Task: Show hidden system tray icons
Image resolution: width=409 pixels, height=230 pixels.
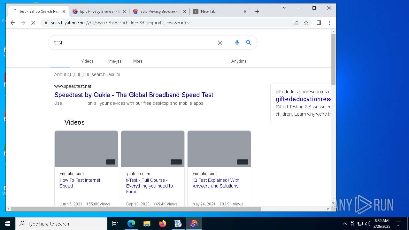Action: pos(344,224)
